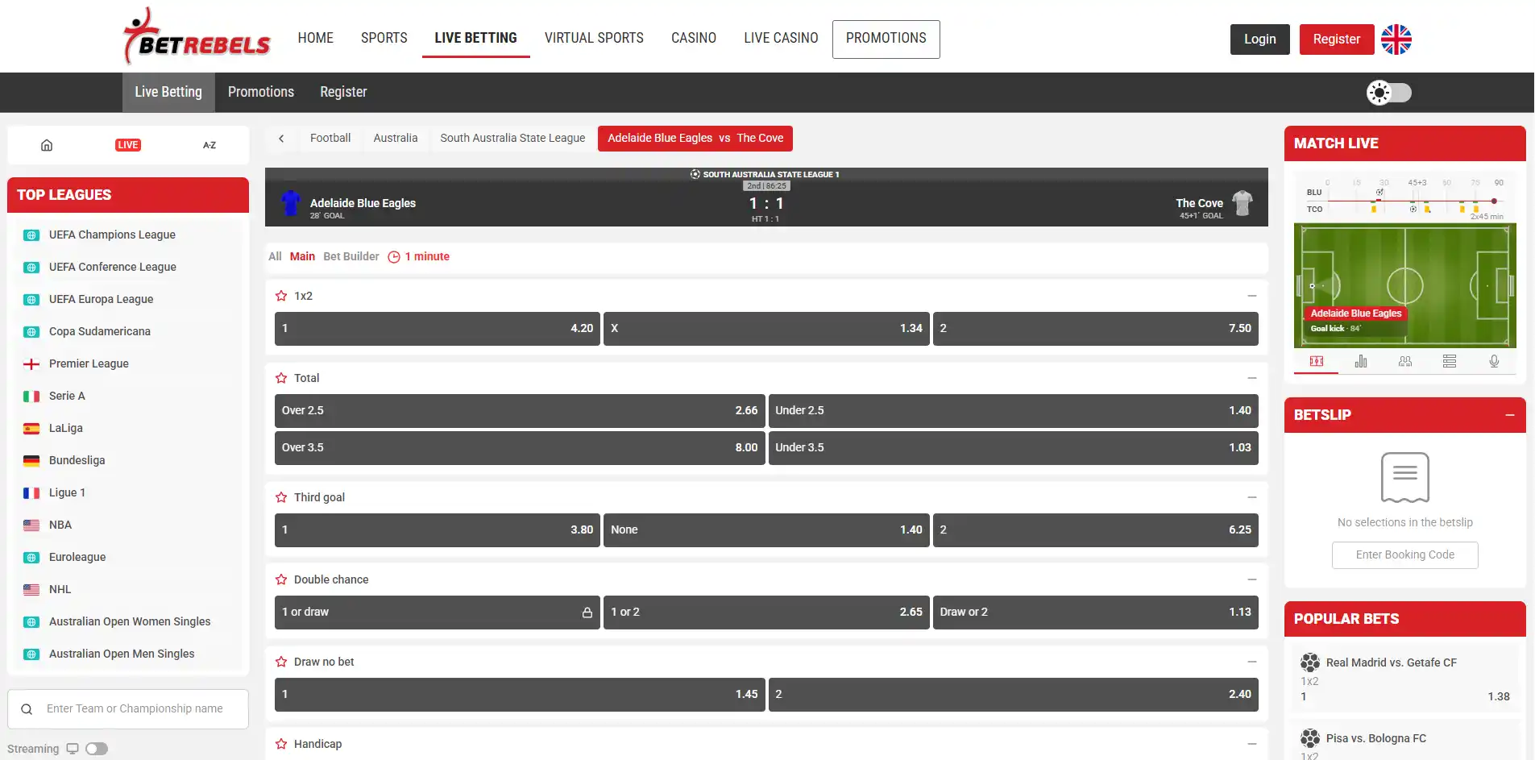Select the LIVE badge in the sidebar
The image size is (1535, 760).
pos(128,145)
